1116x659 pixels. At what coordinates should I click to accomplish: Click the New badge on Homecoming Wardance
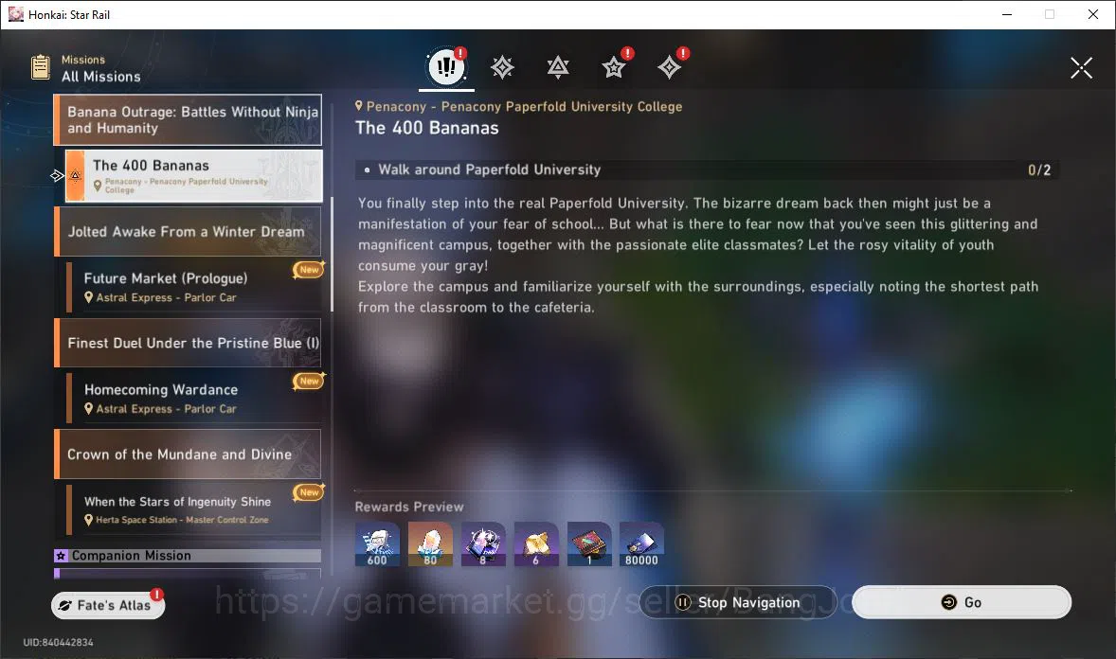coord(309,381)
